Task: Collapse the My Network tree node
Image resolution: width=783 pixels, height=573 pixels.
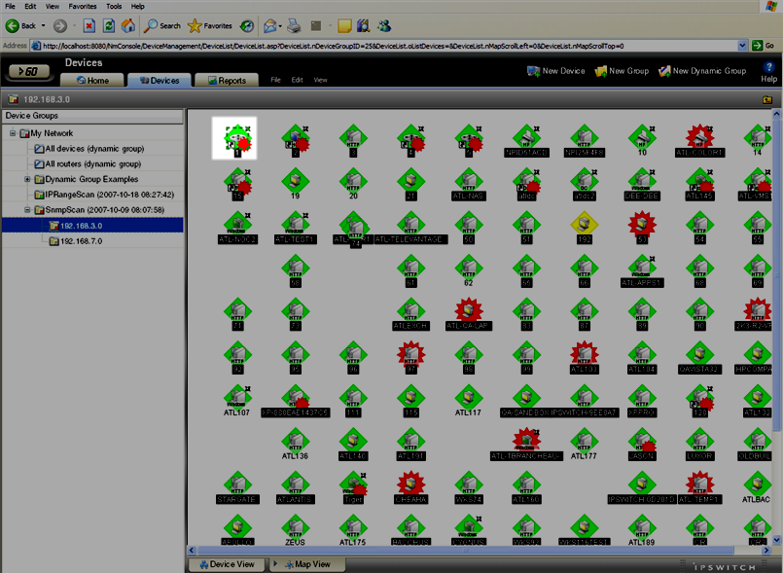Action: [x=14, y=133]
